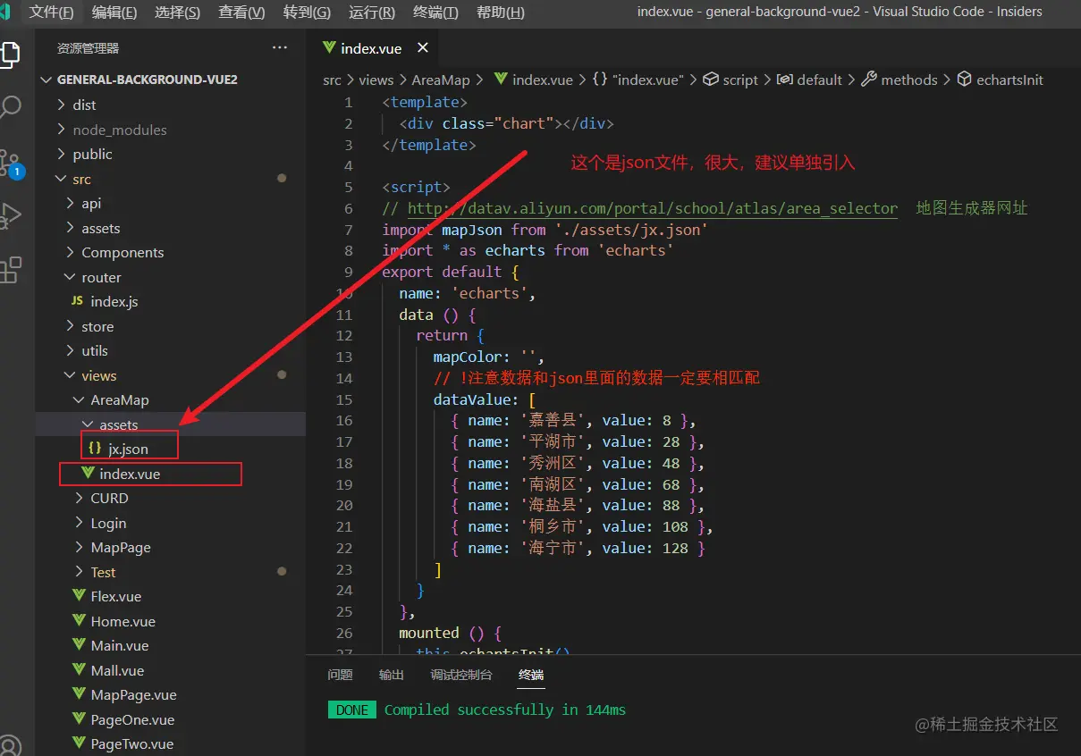The image size is (1081, 756).
Task: Click the views breadcrumb segment
Action: pyautogui.click(x=376, y=80)
